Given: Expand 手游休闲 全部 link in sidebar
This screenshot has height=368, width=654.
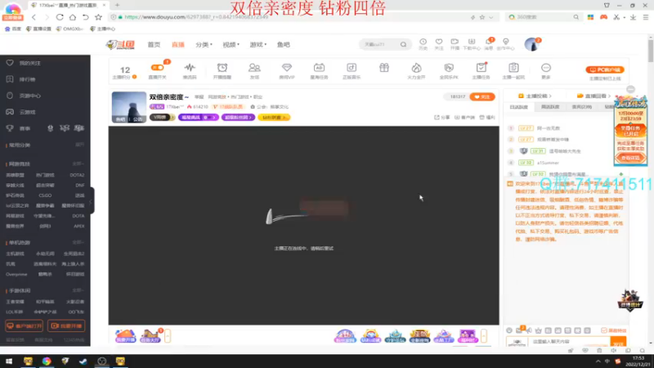Looking at the screenshot, I should pos(78,290).
